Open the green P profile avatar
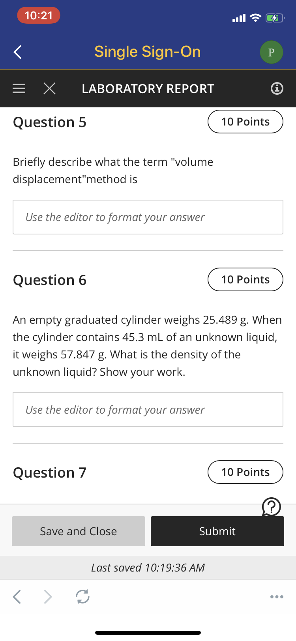Image resolution: width=296 pixels, height=641 pixels. (271, 52)
